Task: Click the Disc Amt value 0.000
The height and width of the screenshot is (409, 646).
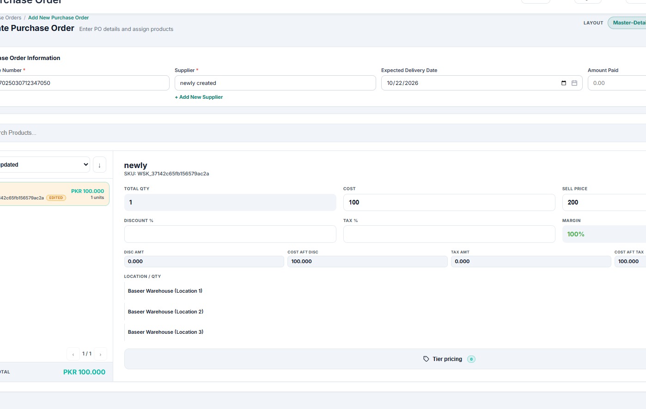Action: 204,261
